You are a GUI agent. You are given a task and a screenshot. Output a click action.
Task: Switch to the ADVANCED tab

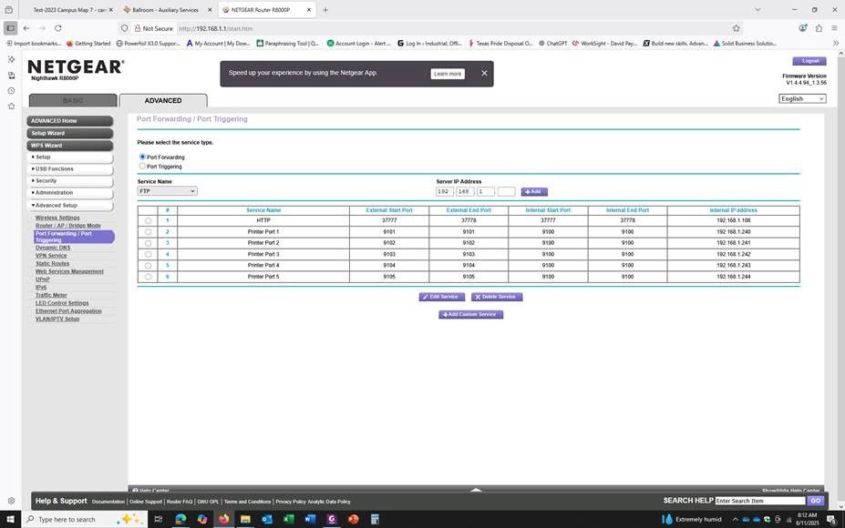click(163, 100)
